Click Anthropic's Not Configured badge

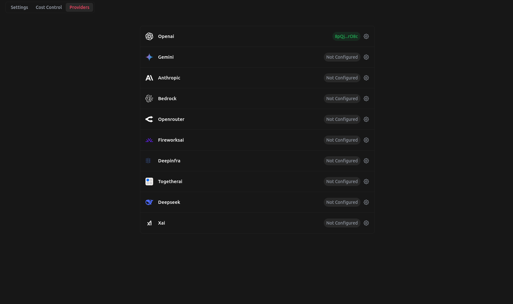pyautogui.click(x=342, y=78)
